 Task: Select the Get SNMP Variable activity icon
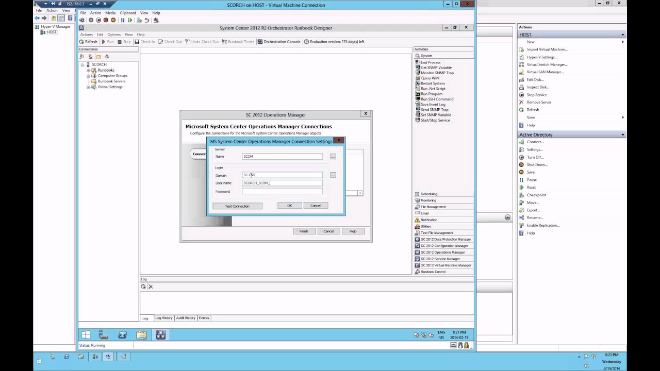[x=418, y=68]
